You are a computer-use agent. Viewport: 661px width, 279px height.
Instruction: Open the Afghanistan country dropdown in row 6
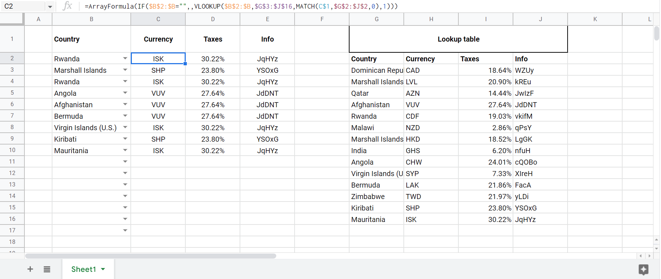pos(125,104)
